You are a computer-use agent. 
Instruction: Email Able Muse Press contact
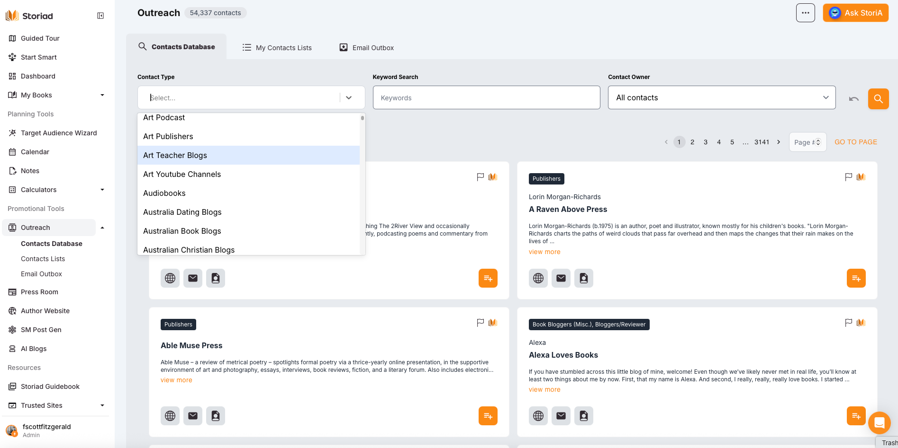(193, 416)
